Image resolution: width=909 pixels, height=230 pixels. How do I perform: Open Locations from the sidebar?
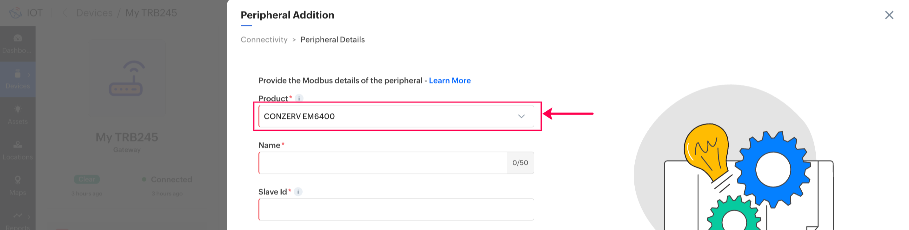coord(18,145)
